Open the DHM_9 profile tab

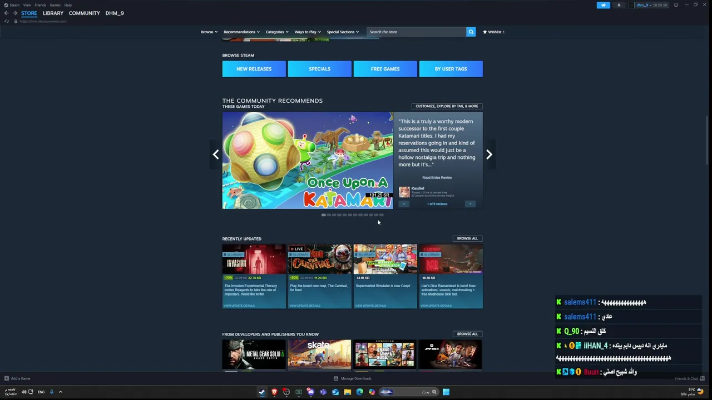[x=115, y=13]
